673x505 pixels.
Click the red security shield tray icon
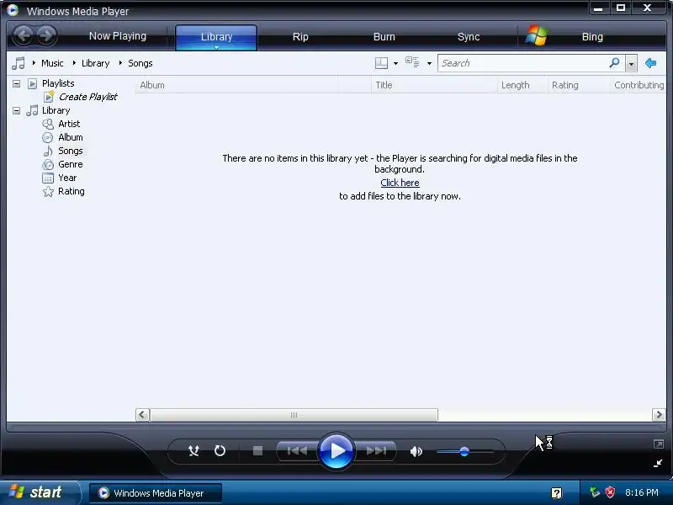[x=610, y=492]
